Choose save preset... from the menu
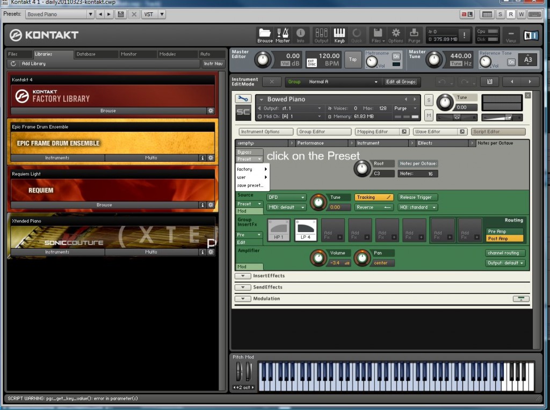 (x=250, y=185)
